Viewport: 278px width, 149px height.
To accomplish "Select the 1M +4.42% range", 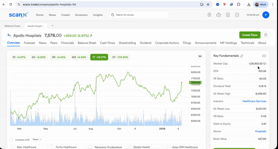I will click(59, 57).
